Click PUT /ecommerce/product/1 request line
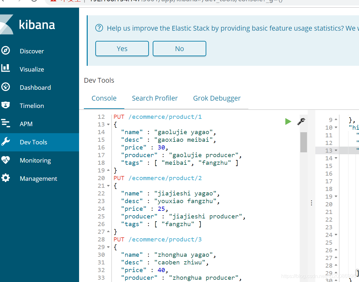This screenshot has height=282, width=359. [158, 117]
